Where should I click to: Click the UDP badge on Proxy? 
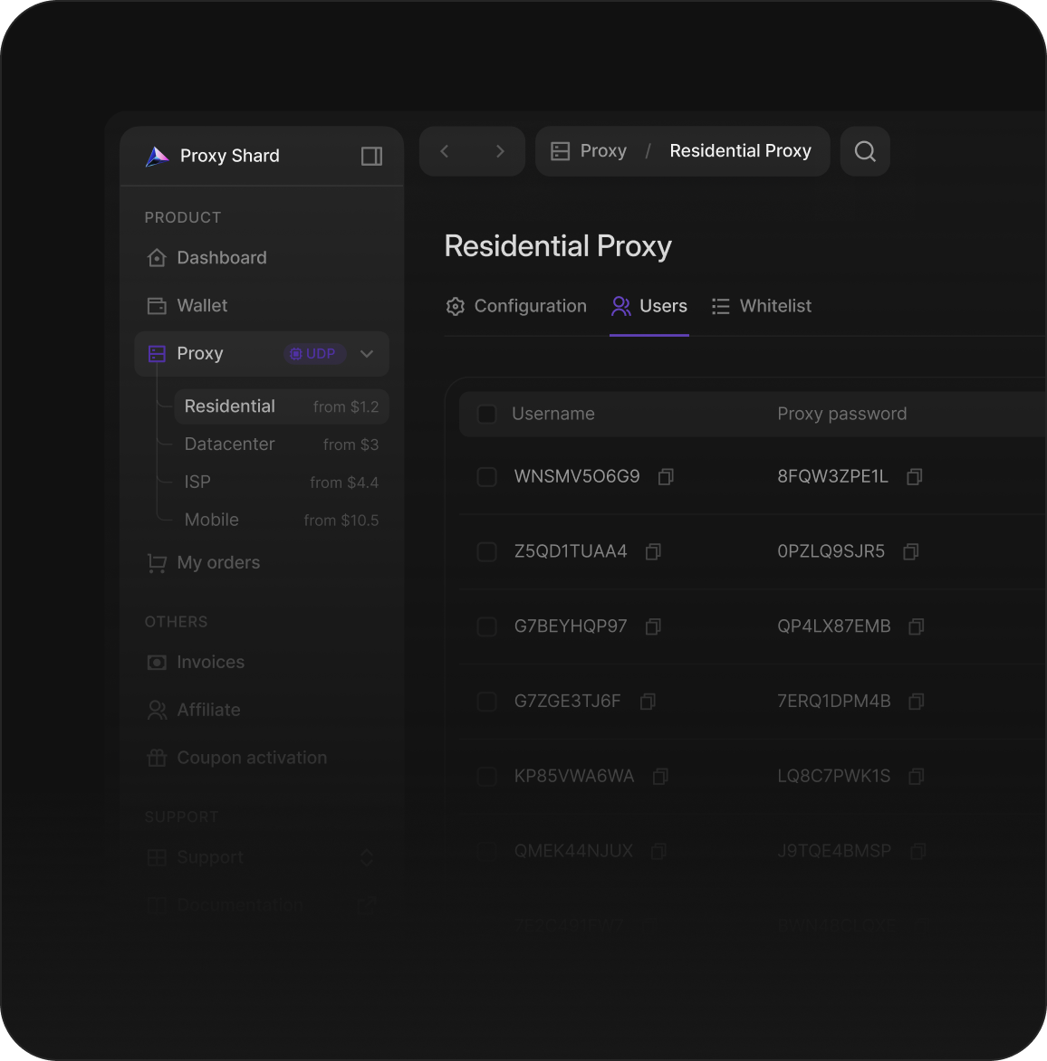(313, 353)
